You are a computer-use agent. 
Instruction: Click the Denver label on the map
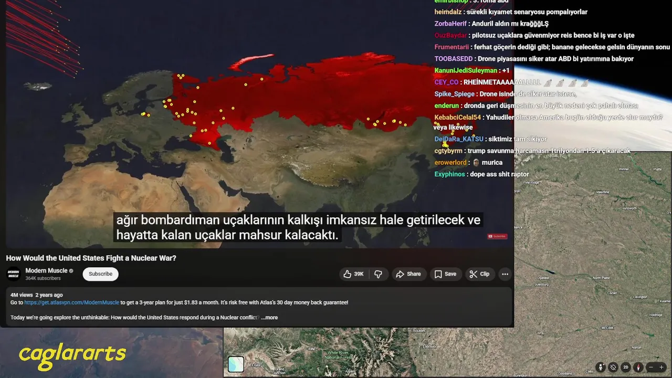430,346
